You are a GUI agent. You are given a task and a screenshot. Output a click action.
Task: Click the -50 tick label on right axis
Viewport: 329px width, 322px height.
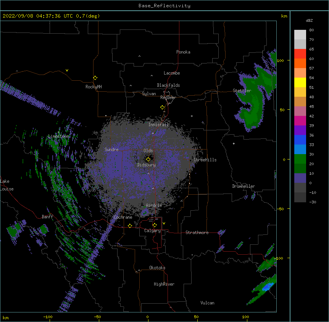click(280, 209)
